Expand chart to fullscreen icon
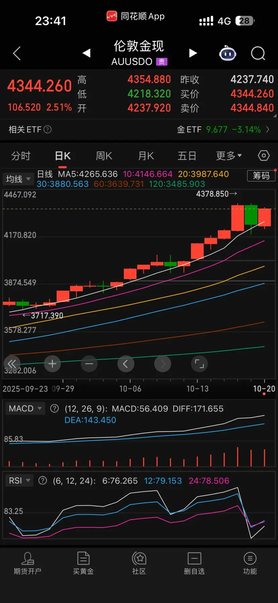Screen dimensions: 278x603 (199, 364)
